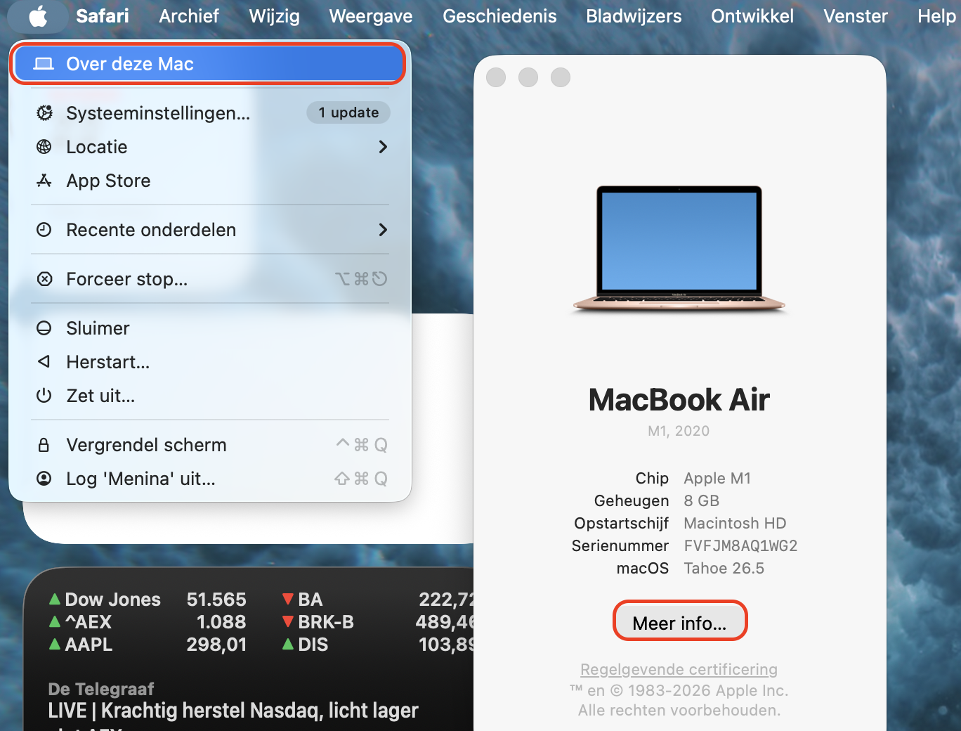Click green up arrow beside AAPL
Screen dimensions: 961x731
pyautogui.click(x=54, y=644)
